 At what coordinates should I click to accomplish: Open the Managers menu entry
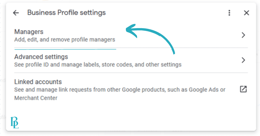[131, 35]
